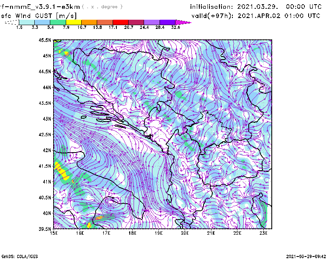Click the valid date '2021.APR.02'
The width and height of the screenshot is (335, 259).
(259, 16)
